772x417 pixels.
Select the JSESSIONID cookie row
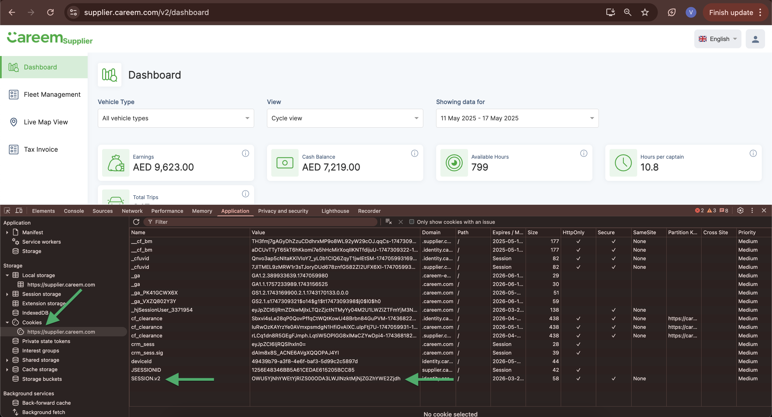click(x=450, y=370)
